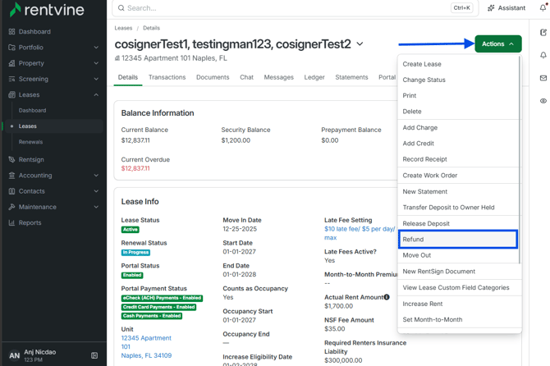This screenshot has width=550, height=366.
Task: Open the Statements tab
Action: (351, 77)
